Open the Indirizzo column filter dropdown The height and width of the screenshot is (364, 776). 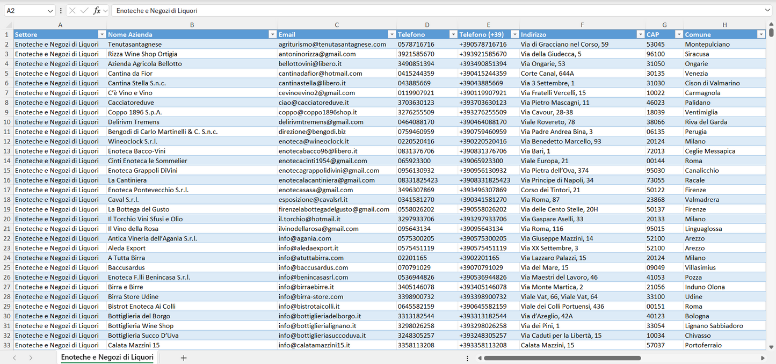(x=640, y=34)
